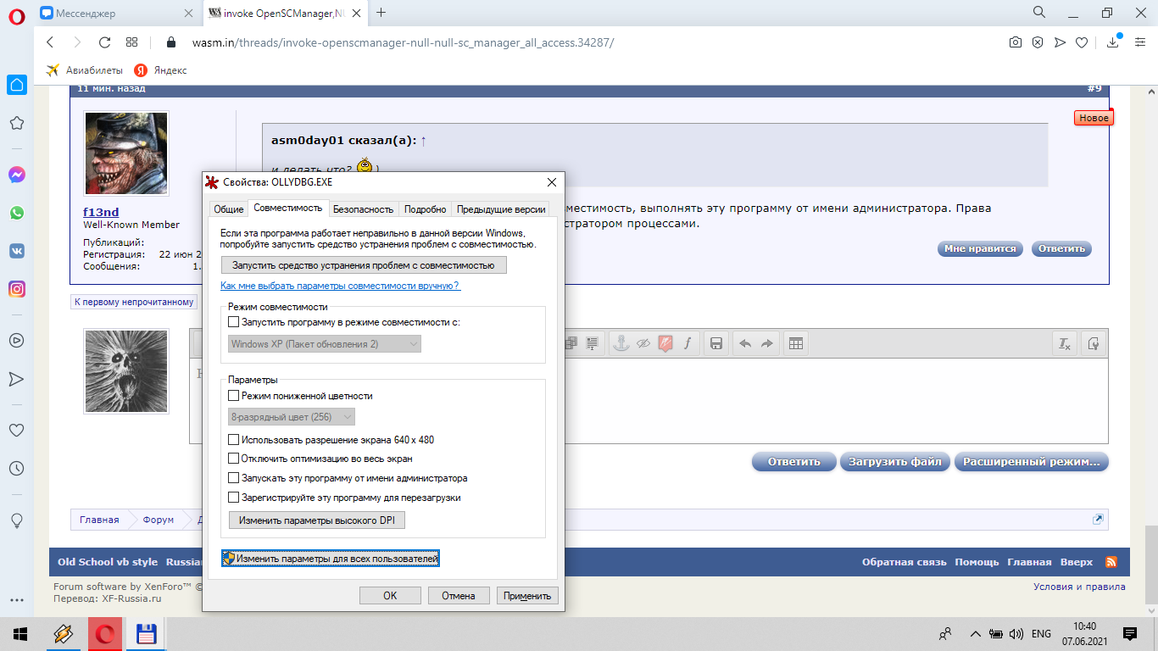Switch to the Безопасность tab
Image resolution: width=1158 pixels, height=651 pixels.
coord(363,209)
